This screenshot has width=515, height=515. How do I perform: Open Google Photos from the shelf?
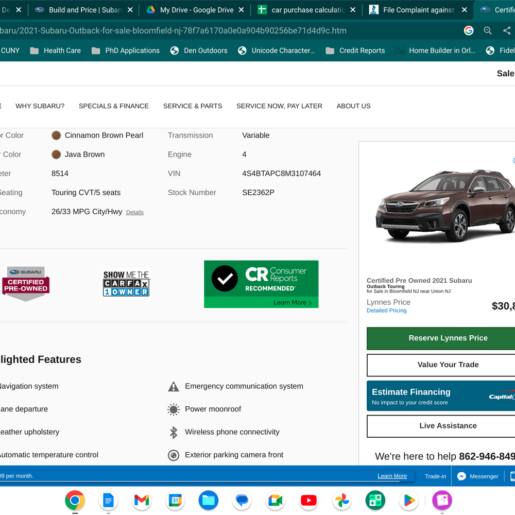tap(342, 500)
